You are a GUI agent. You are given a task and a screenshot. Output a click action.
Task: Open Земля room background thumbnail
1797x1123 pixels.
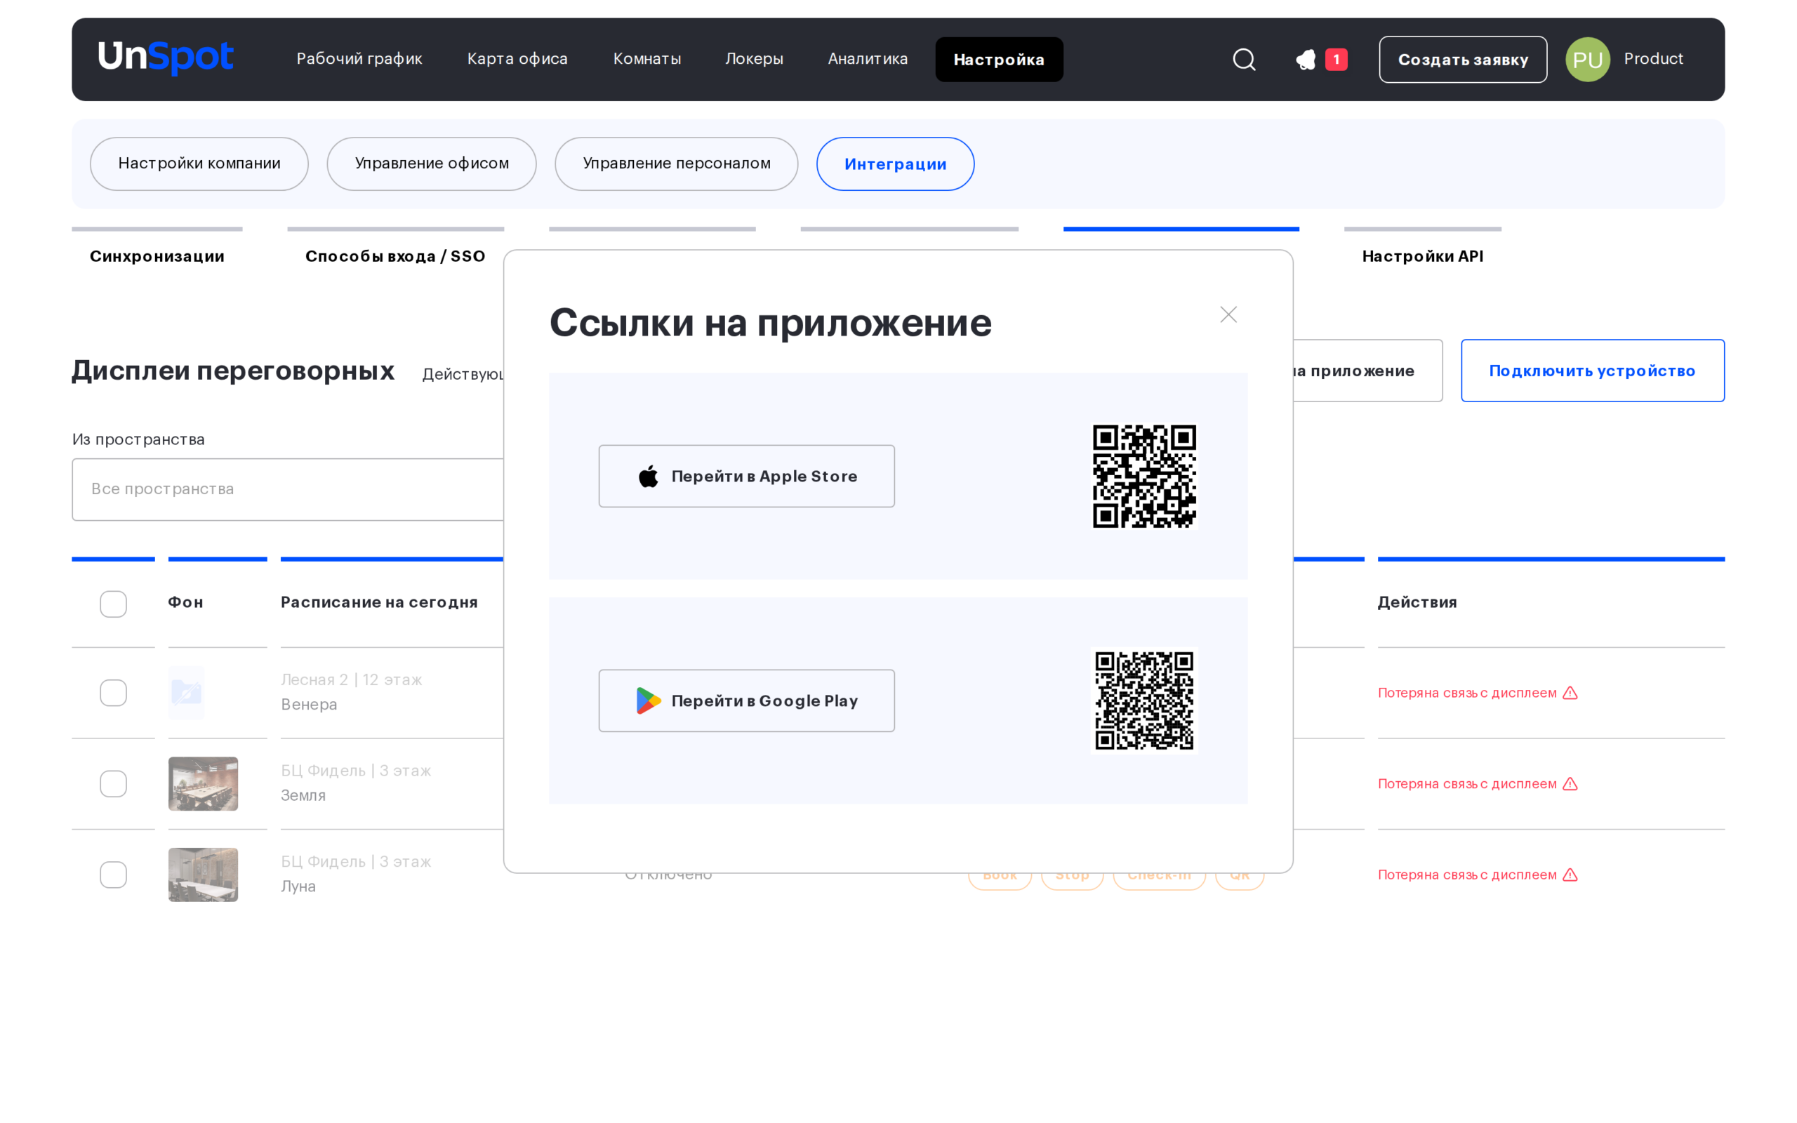pyautogui.click(x=203, y=783)
